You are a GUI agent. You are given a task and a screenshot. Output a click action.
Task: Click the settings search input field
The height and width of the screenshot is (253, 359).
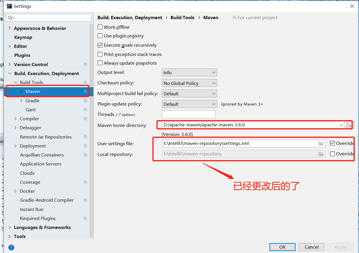tap(48, 18)
